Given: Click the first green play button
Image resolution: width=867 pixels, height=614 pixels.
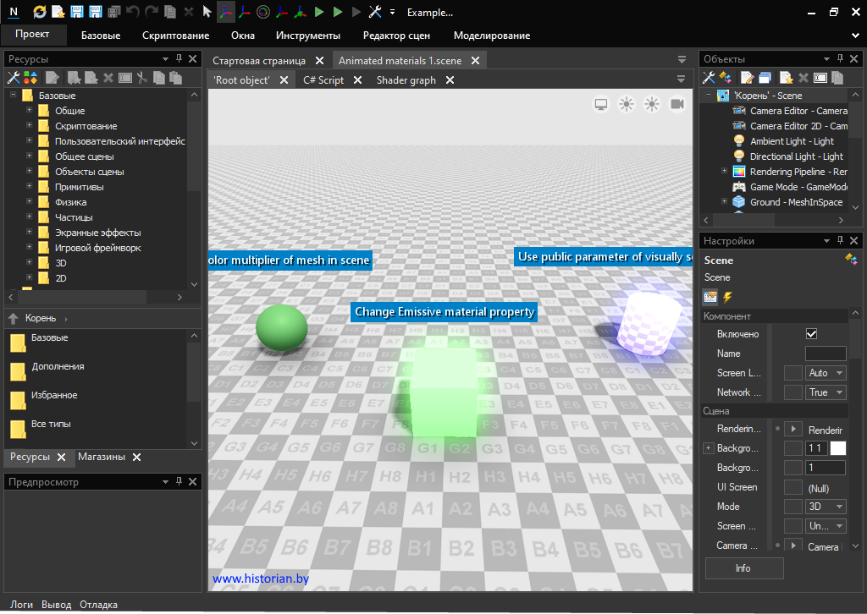Looking at the screenshot, I should (x=318, y=12).
